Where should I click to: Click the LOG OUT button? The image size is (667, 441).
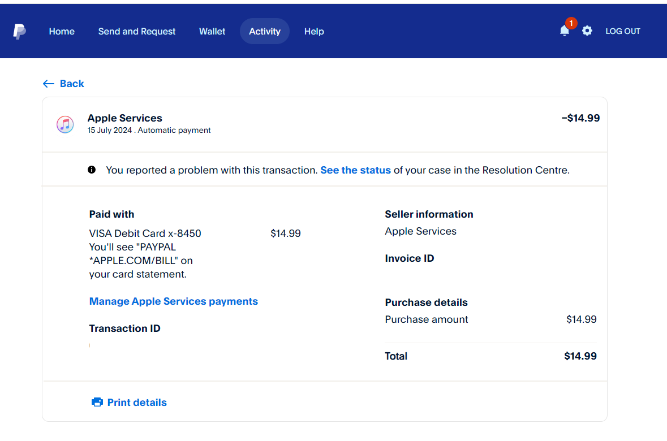[x=623, y=32]
